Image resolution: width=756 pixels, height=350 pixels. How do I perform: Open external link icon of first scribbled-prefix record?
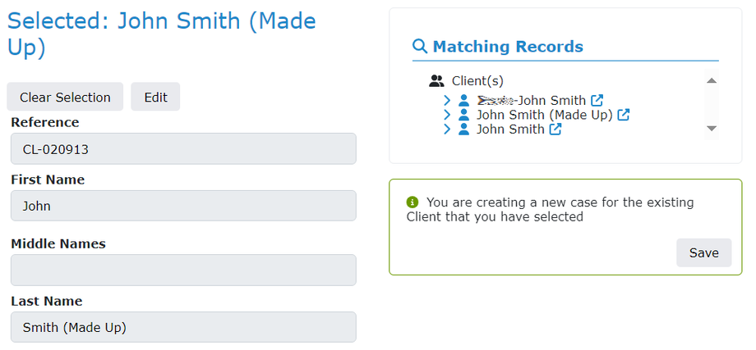597,100
